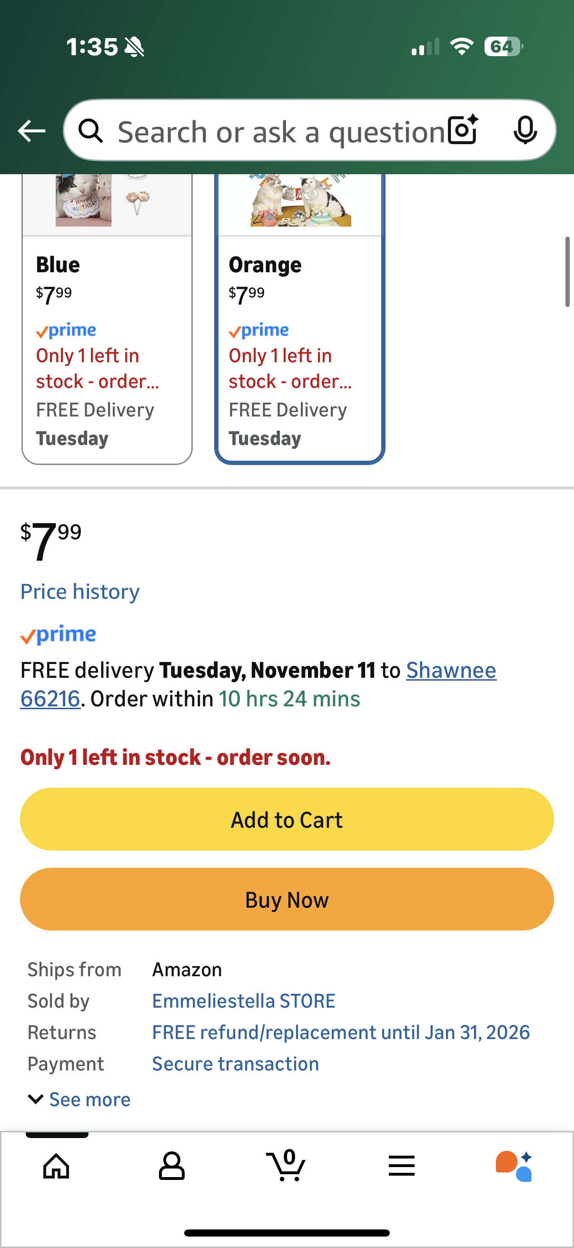The height and width of the screenshot is (1248, 574).
Task: Open the Rufus AI assistant icon
Action: [x=514, y=1166]
